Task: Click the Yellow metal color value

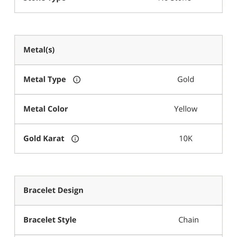Action: click(x=186, y=109)
